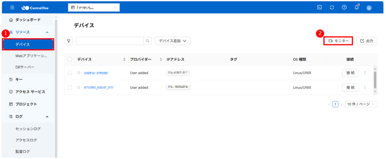Image resolution: width=386 pixels, height=159 pixels.
Task: Toggle the select-all devices checkbox
Action: point(70,59)
